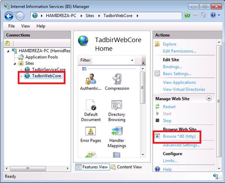The image size is (225, 183).
Task: Click View Applications link
Action: click(179, 82)
